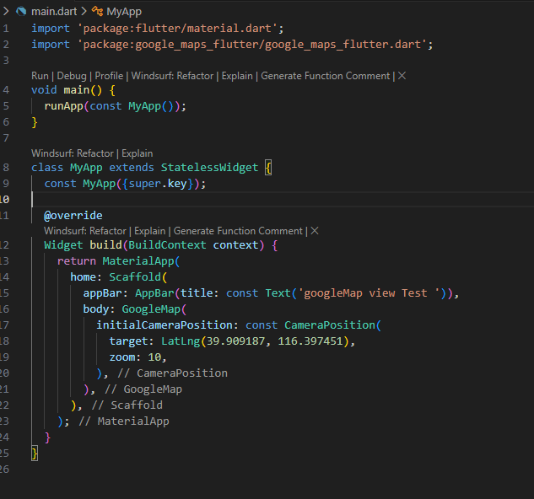
Task: Click the Dart file icon in breadcrumb
Action: click(20, 11)
